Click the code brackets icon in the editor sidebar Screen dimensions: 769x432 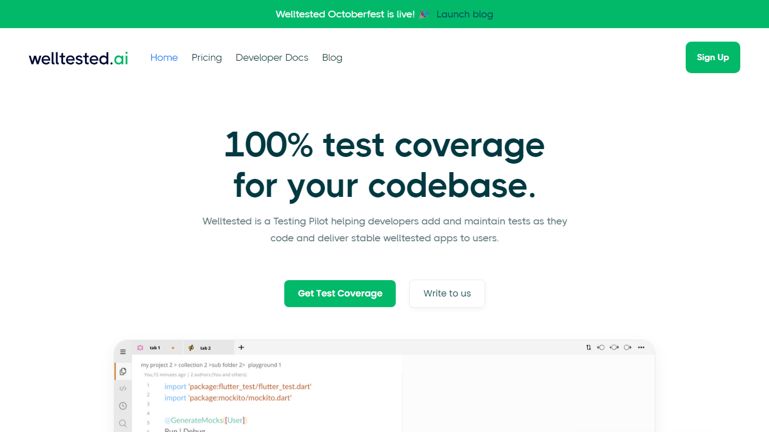click(123, 389)
